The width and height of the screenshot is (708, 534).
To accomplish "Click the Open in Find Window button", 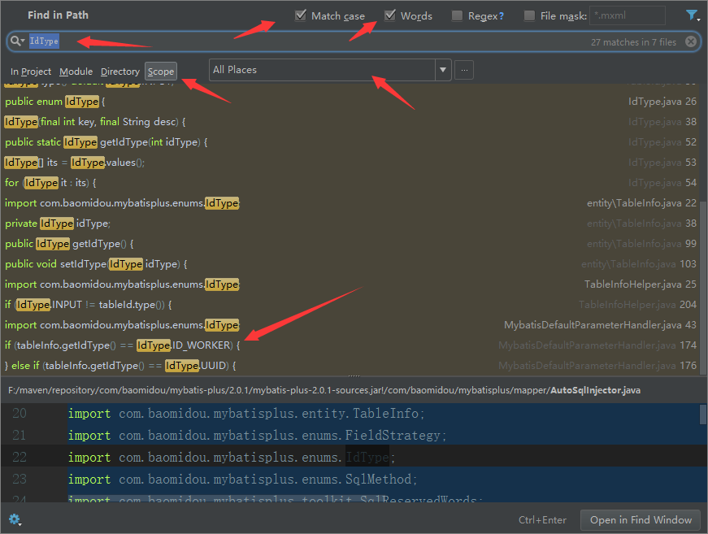I will tap(640, 519).
